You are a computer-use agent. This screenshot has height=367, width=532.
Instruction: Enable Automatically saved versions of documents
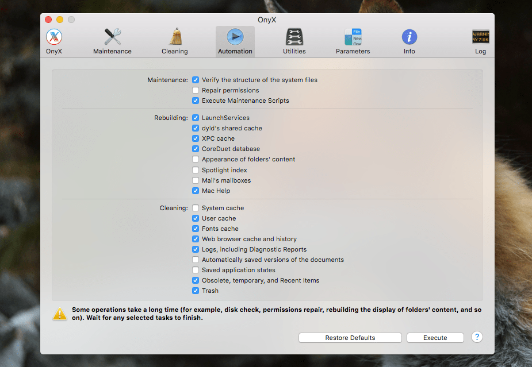pos(196,260)
